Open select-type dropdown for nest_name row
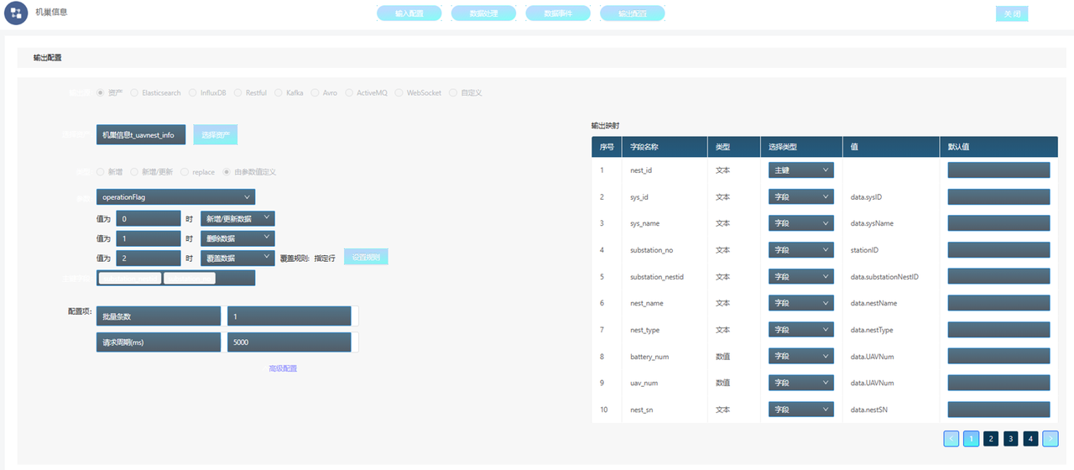1074x470 pixels. pyautogui.click(x=801, y=303)
